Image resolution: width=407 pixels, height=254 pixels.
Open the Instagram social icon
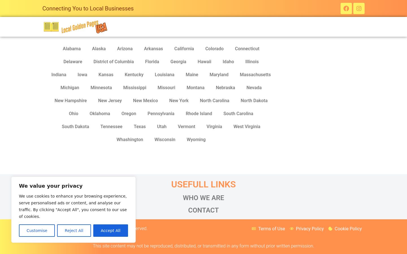[x=359, y=8]
